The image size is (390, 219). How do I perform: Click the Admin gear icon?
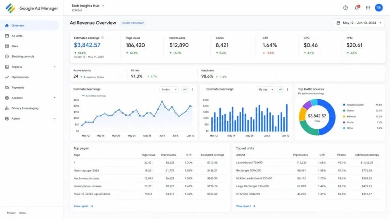pos(7,119)
